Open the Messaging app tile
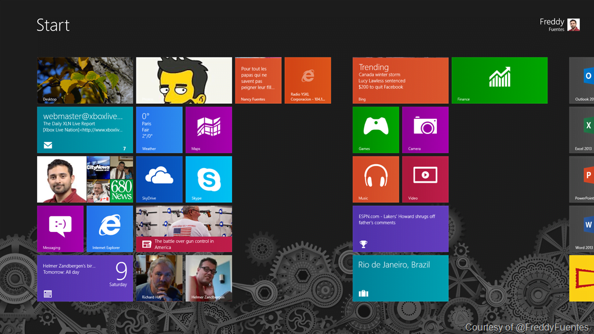The image size is (594, 334). (60, 228)
